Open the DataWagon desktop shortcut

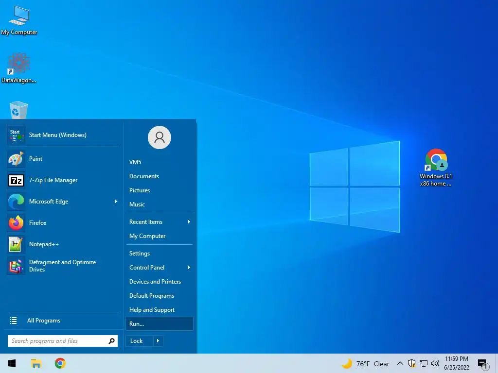coord(18,68)
